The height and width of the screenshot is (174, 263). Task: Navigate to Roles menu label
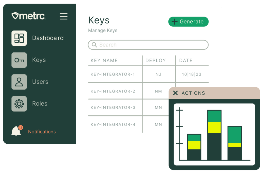pyautogui.click(x=40, y=104)
